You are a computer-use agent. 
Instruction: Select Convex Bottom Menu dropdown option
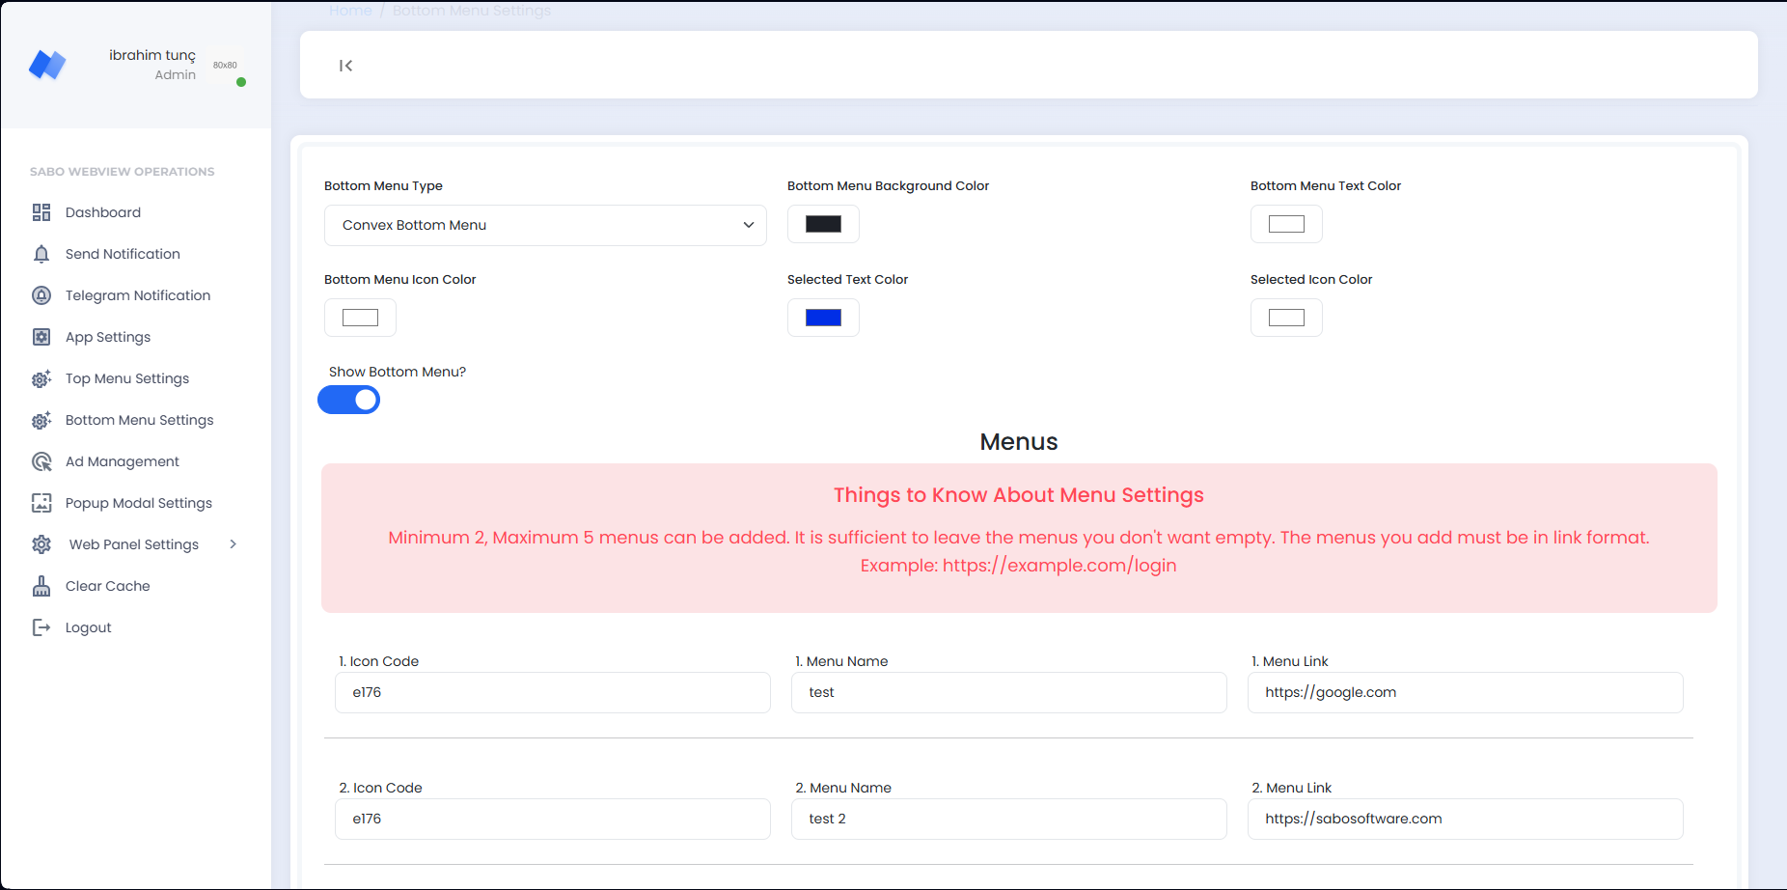(x=545, y=224)
